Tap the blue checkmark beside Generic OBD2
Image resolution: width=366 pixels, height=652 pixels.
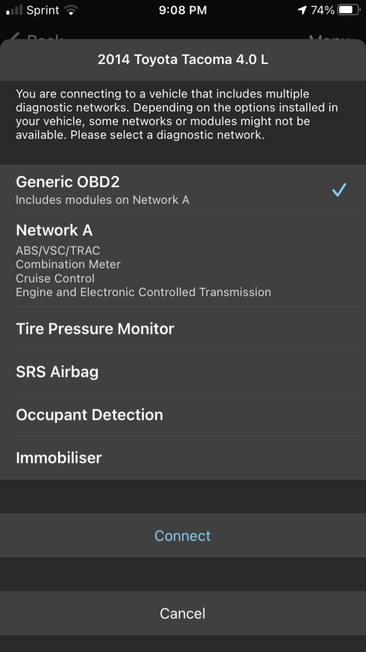pyautogui.click(x=339, y=190)
